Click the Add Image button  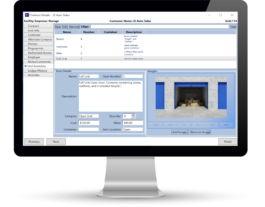pyautogui.click(x=180, y=132)
